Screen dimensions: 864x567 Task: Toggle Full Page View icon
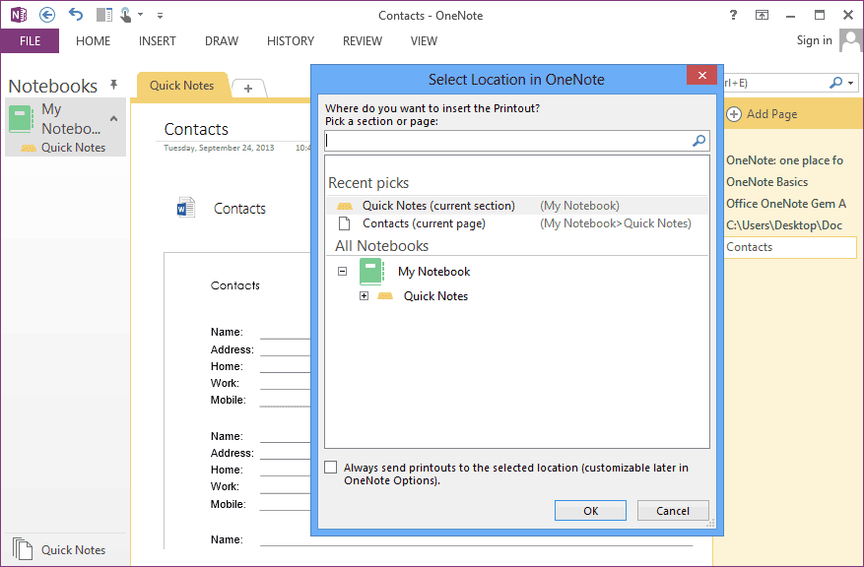762,15
